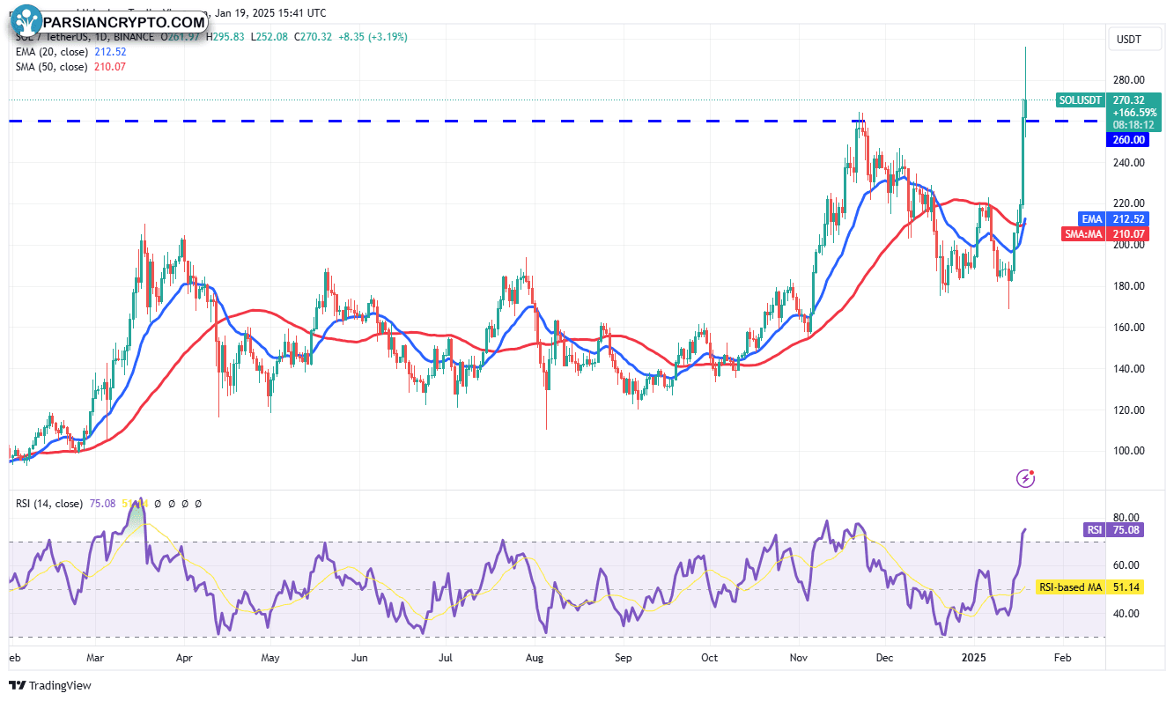Click the high value H295.83
The image size is (1174, 701).
point(225,37)
